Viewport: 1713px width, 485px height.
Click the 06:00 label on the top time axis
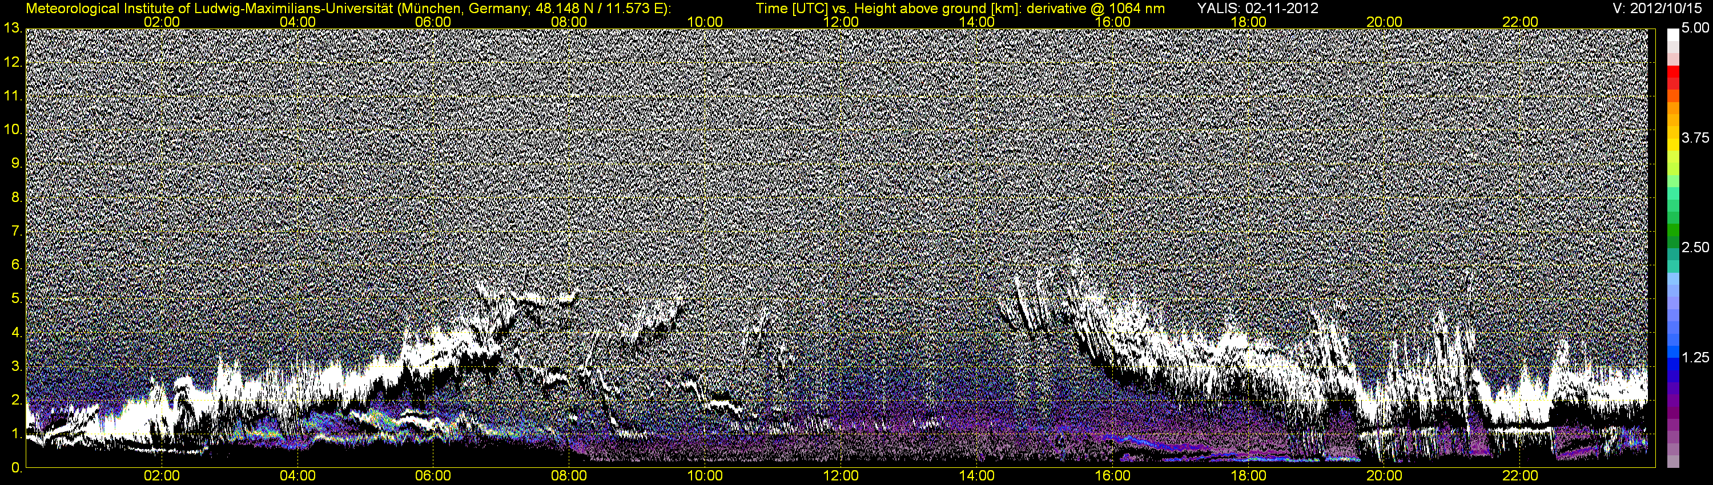pyautogui.click(x=433, y=22)
